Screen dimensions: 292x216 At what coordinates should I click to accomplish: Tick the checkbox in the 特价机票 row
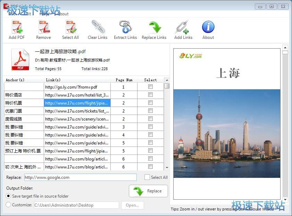pos(150,103)
